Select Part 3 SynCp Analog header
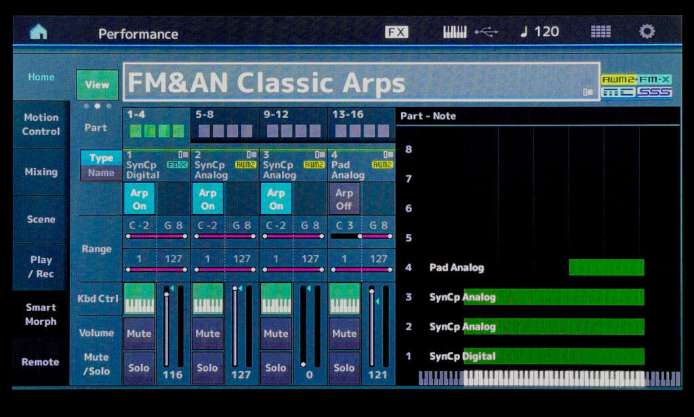This screenshot has height=417, width=694. 293,165
